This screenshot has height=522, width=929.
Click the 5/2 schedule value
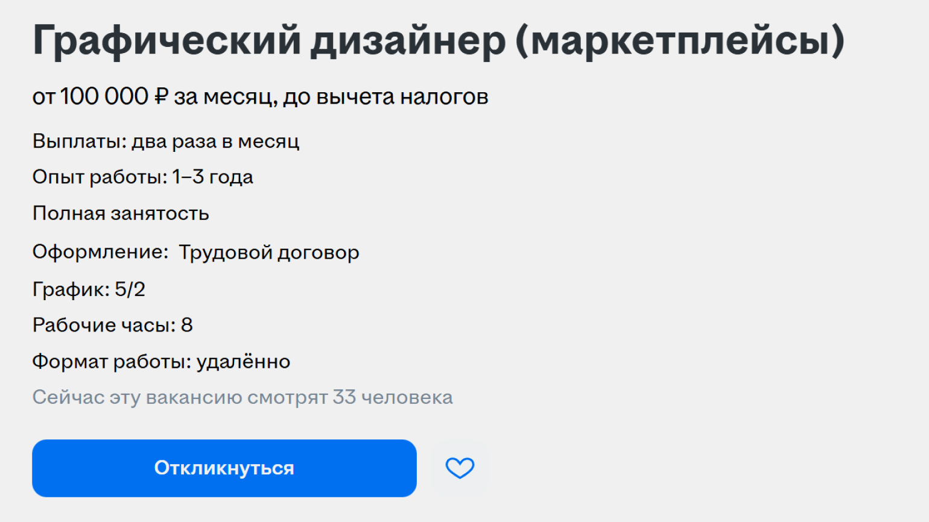pos(130,289)
